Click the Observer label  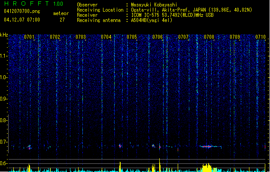pyautogui.click(x=87, y=5)
